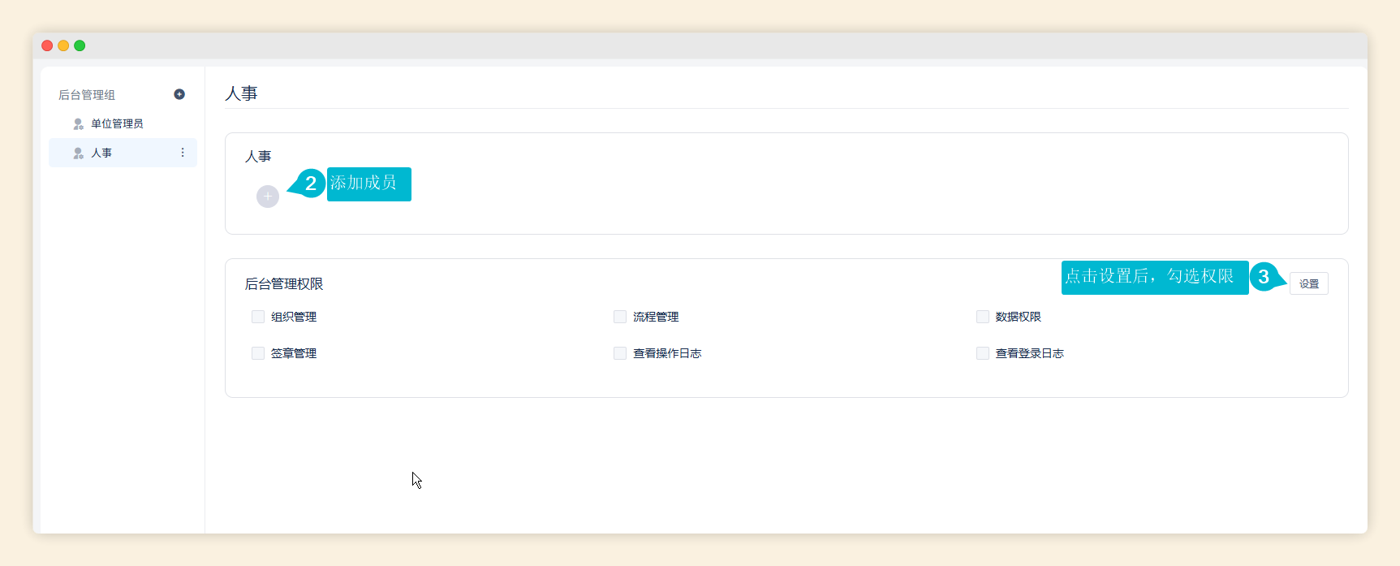Click the plus icon beside 后台管理组

179,94
